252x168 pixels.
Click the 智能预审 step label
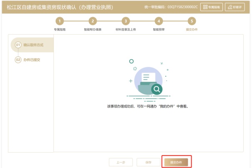point(159,30)
